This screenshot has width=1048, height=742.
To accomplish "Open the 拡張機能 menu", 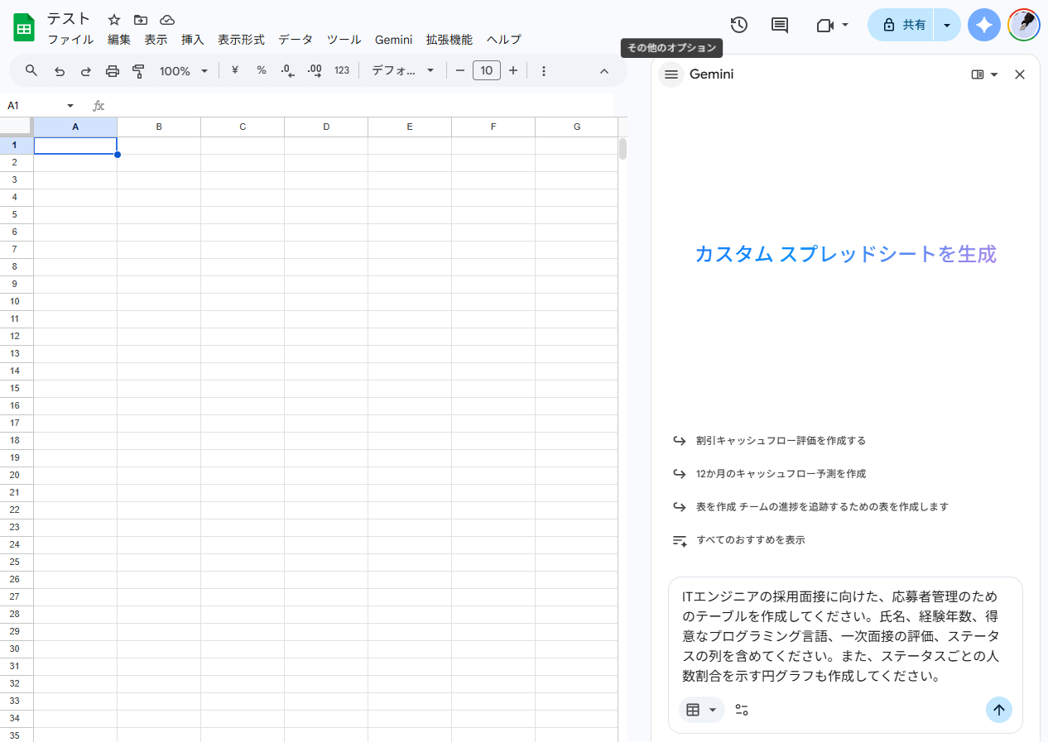I will (449, 40).
